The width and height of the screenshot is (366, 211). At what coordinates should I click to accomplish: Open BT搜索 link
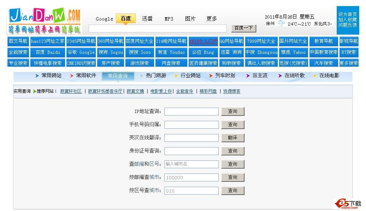348,52
